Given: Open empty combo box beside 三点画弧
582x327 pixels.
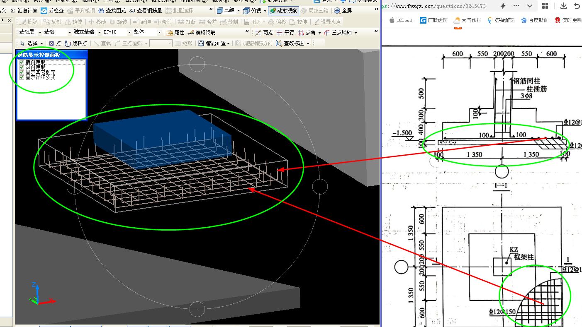Looking at the screenshot, I should pos(161,43).
